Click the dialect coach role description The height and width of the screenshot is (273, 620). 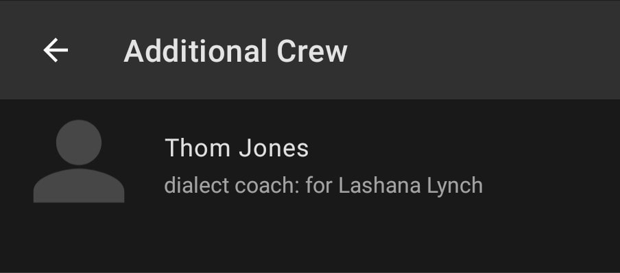324,186
